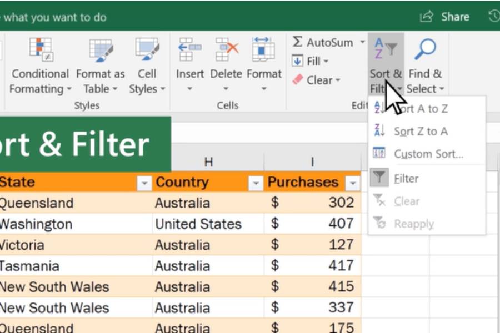
Task: Click the Fill down-arrow icon
Action: point(297,61)
